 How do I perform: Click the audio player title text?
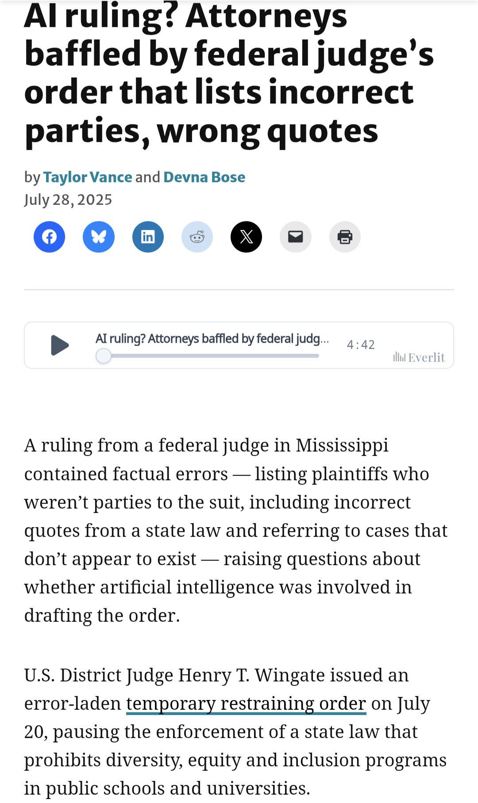click(x=212, y=339)
